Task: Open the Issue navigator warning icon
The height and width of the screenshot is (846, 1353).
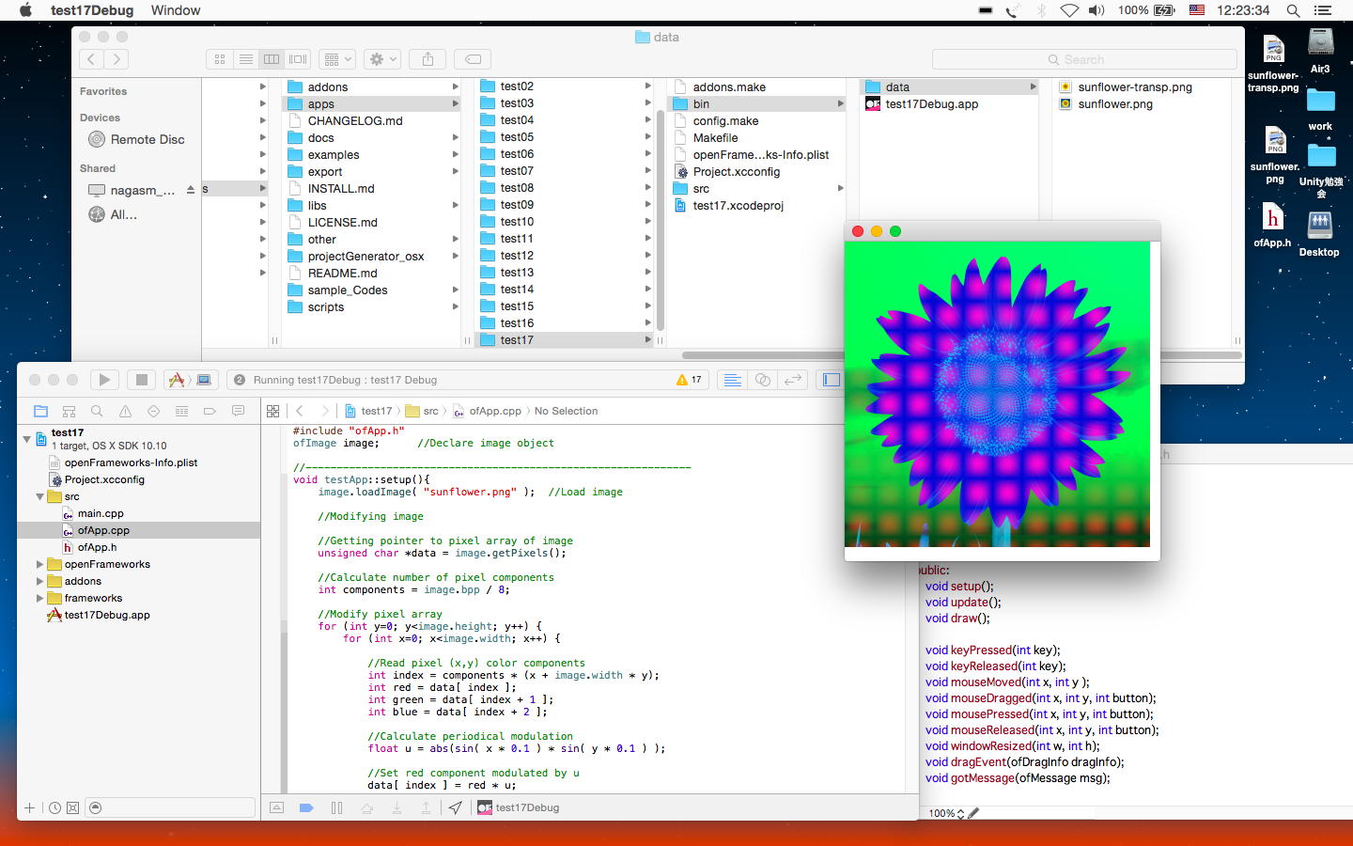Action: [125, 411]
